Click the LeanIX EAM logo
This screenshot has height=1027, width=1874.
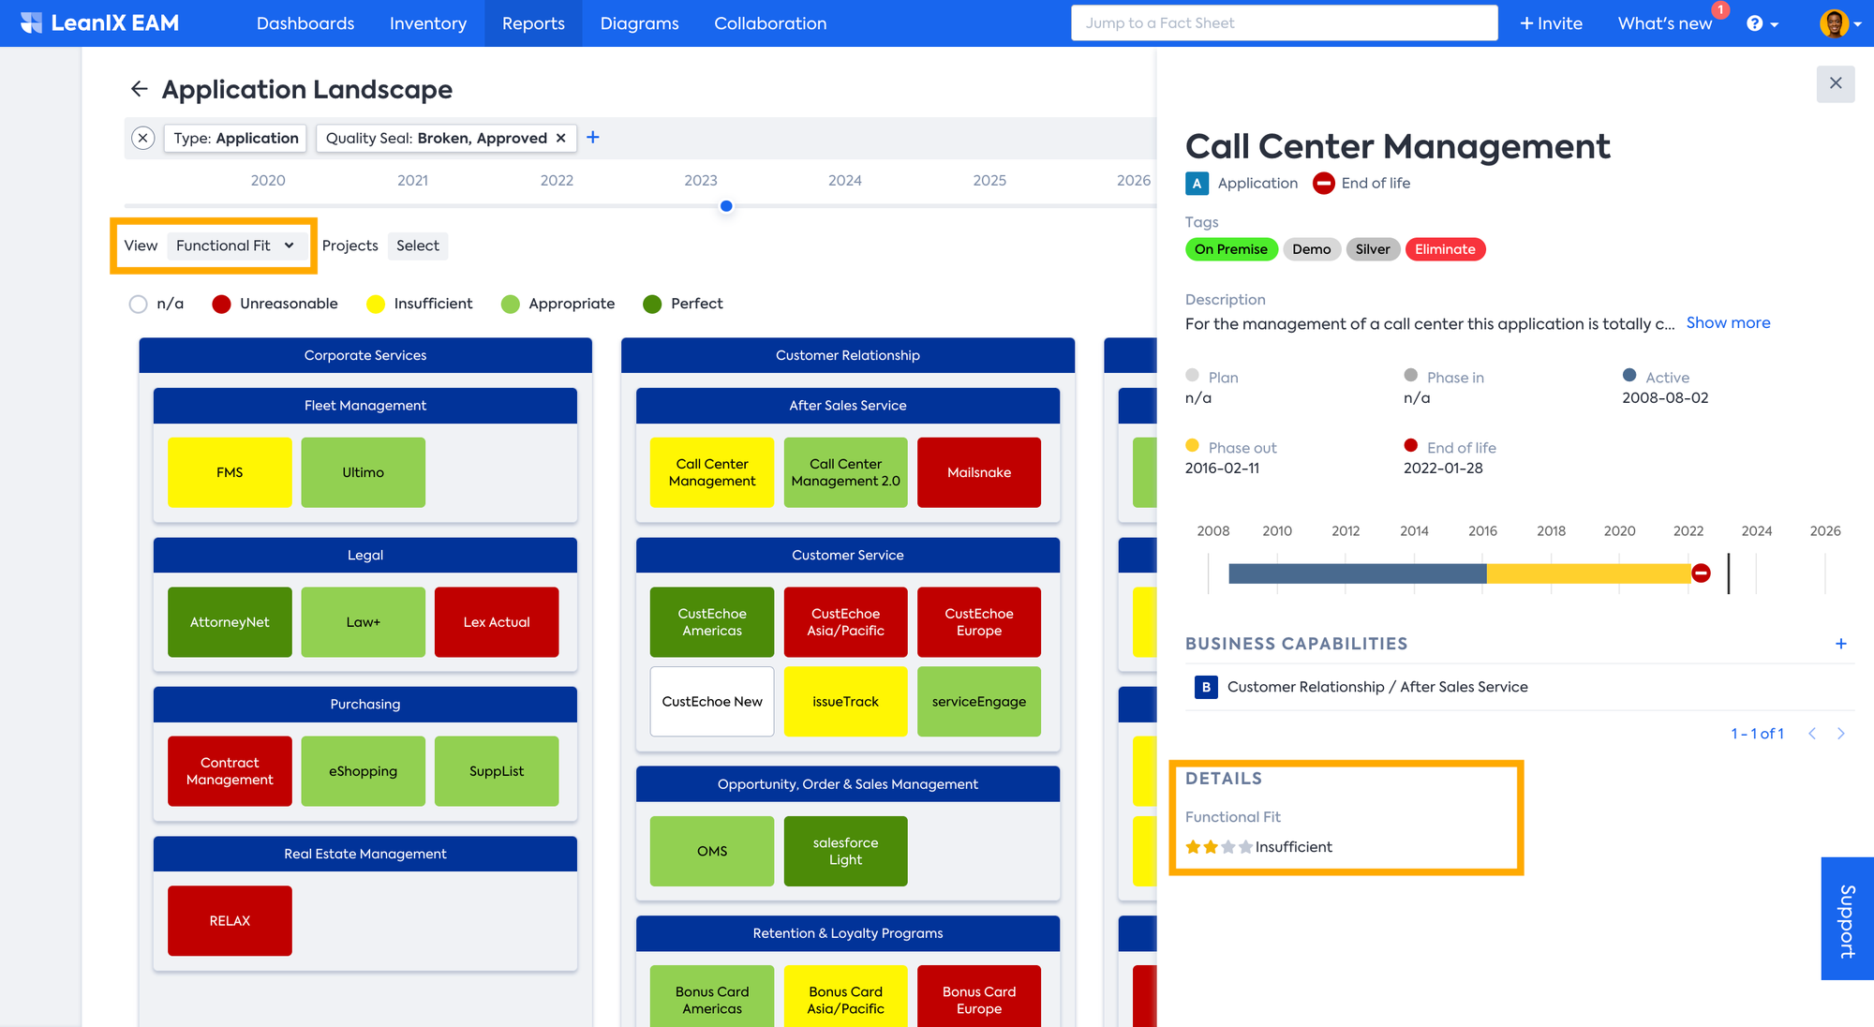[99, 23]
